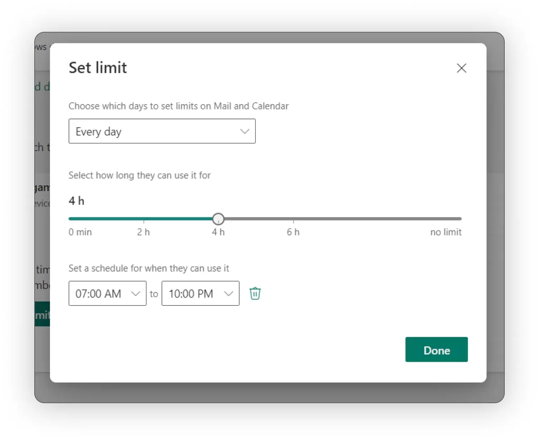This screenshot has height=440, width=539.
Task: Open the 07:00 AM start time dropdown
Action: coord(107,294)
